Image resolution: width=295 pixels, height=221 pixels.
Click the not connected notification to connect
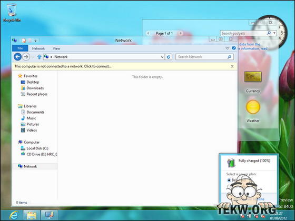click(63, 66)
